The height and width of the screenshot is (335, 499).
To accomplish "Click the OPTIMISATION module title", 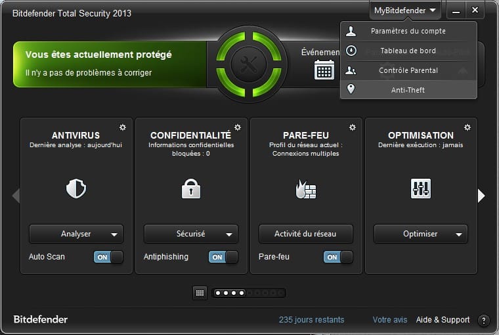I will (421, 135).
